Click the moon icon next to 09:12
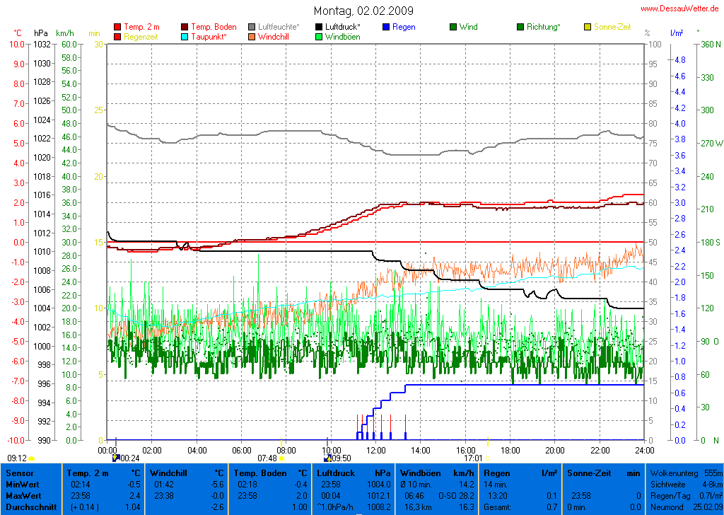The width and height of the screenshot is (724, 515). [32, 458]
